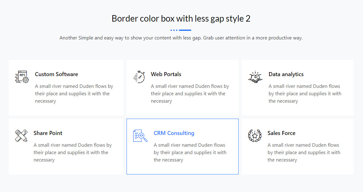Click the description text under Web Portals
The height and width of the screenshot is (192, 363).
point(190,94)
